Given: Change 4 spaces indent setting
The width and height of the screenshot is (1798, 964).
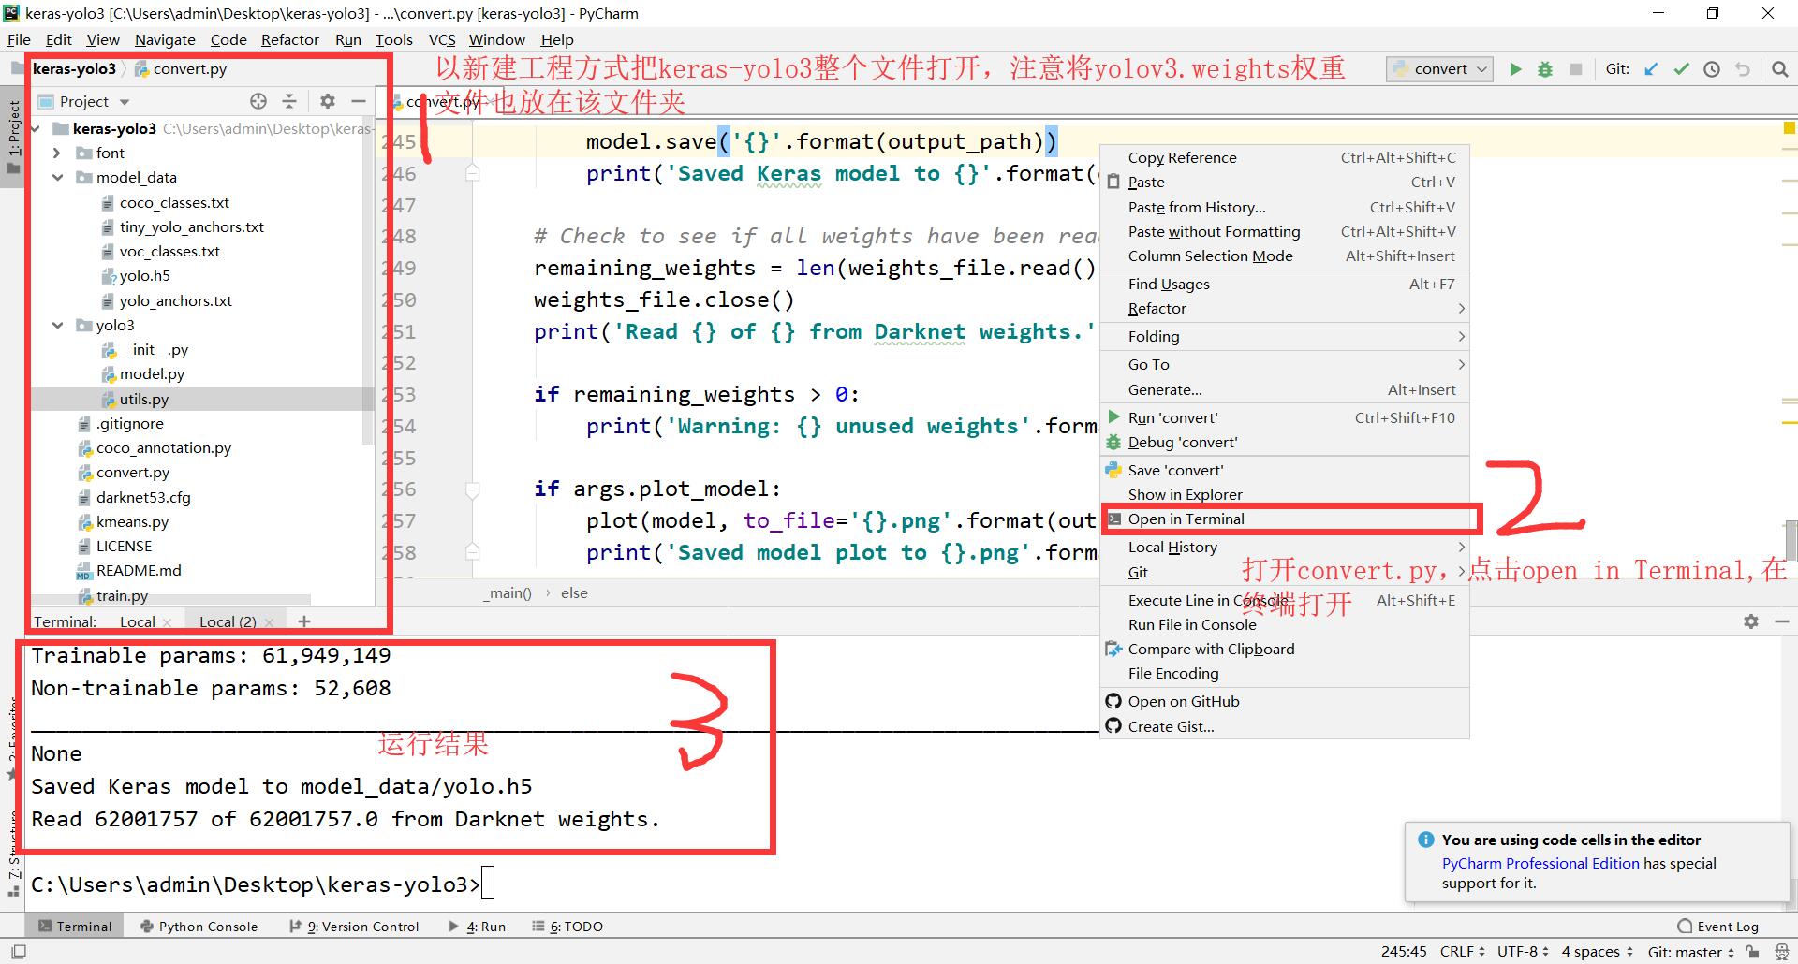Looking at the screenshot, I should [x=1597, y=952].
